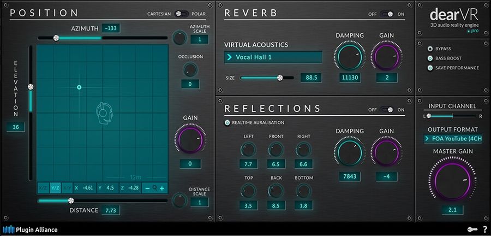The height and width of the screenshot is (236, 491).
Task: Click the Plugin Alliance logo
Action: pyautogui.click(x=30, y=229)
